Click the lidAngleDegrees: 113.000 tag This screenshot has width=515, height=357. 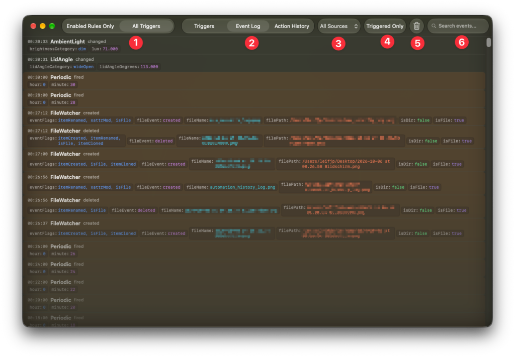pyautogui.click(x=129, y=67)
